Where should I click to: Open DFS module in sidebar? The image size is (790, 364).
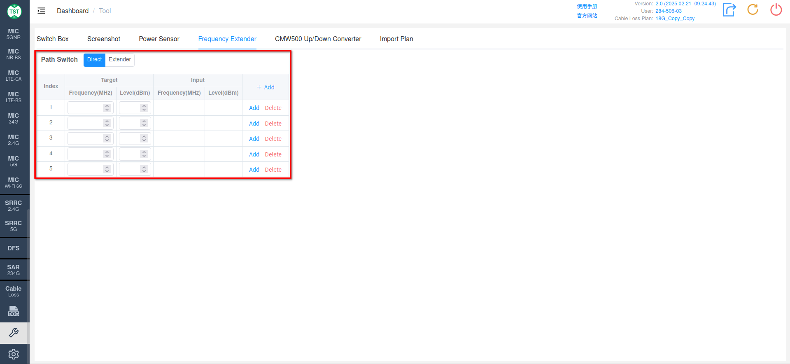(x=14, y=248)
